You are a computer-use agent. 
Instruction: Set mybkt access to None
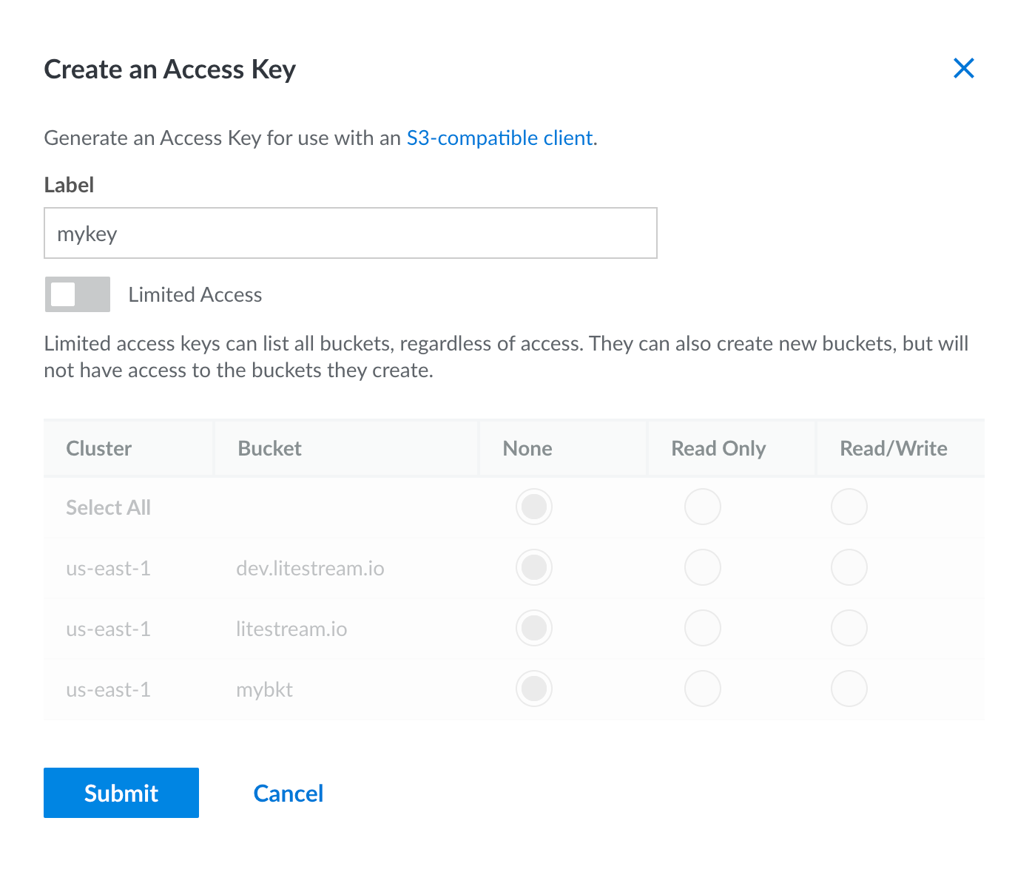pos(533,689)
